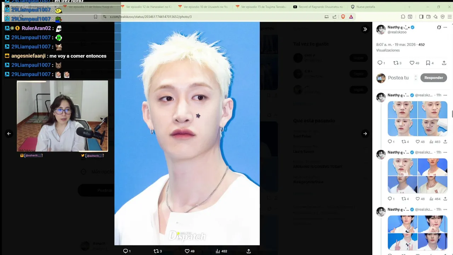Viewport: 453px width, 255px height.
Task: Click Brave Rewards triangle icon
Action: [x=351, y=17]
